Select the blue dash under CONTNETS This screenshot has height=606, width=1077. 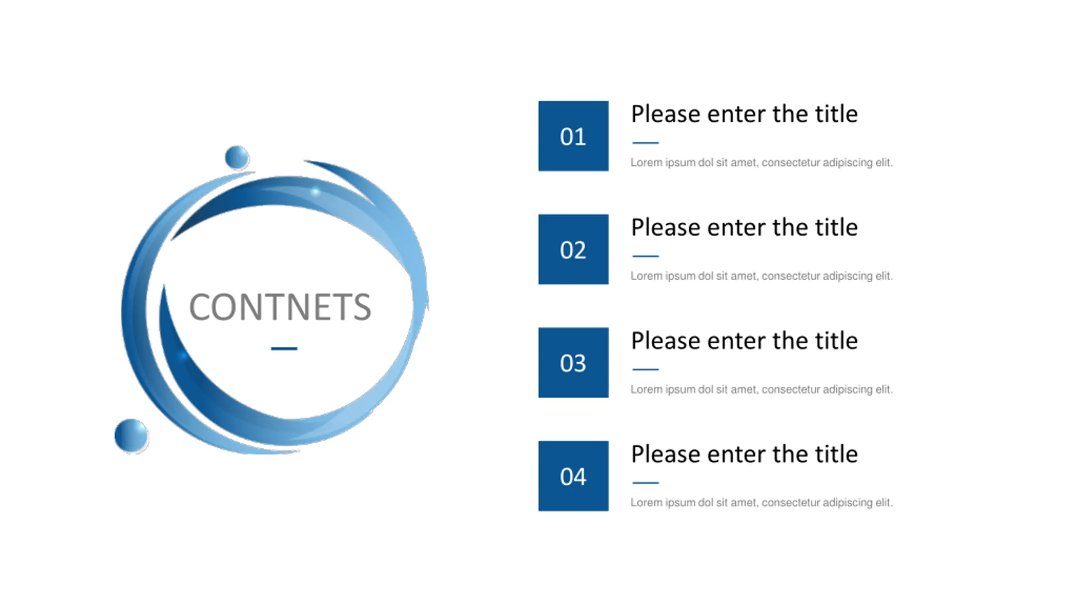(x=284, y=348)
